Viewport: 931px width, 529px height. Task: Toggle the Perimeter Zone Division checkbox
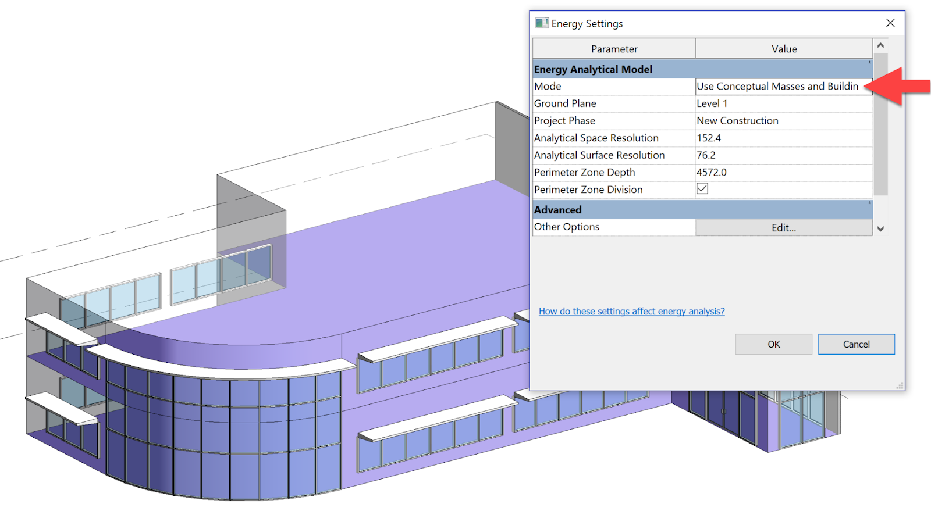702,189
